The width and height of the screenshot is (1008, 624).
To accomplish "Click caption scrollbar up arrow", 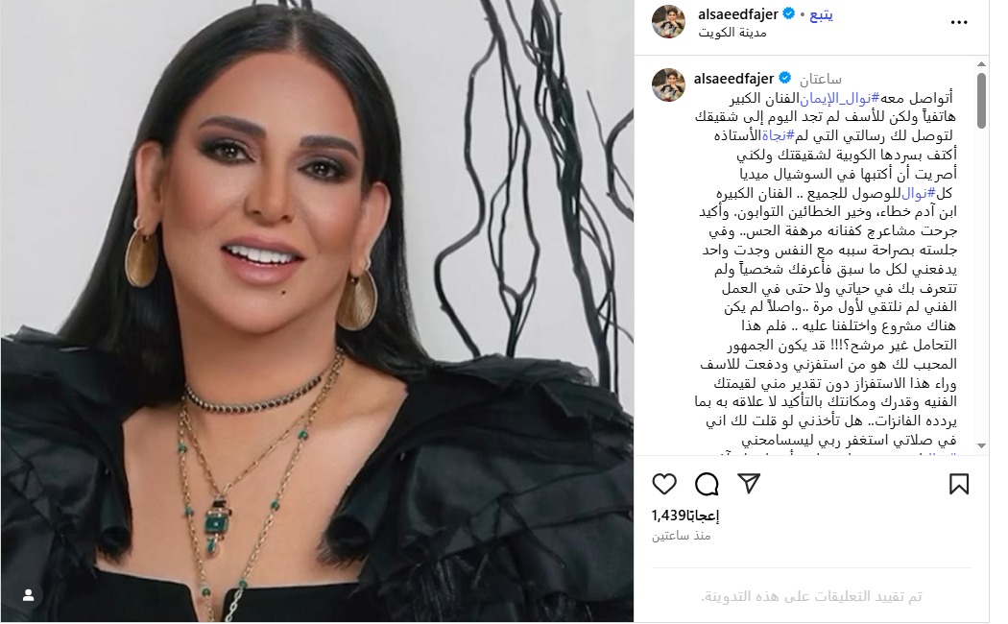I will click(981, 64).
